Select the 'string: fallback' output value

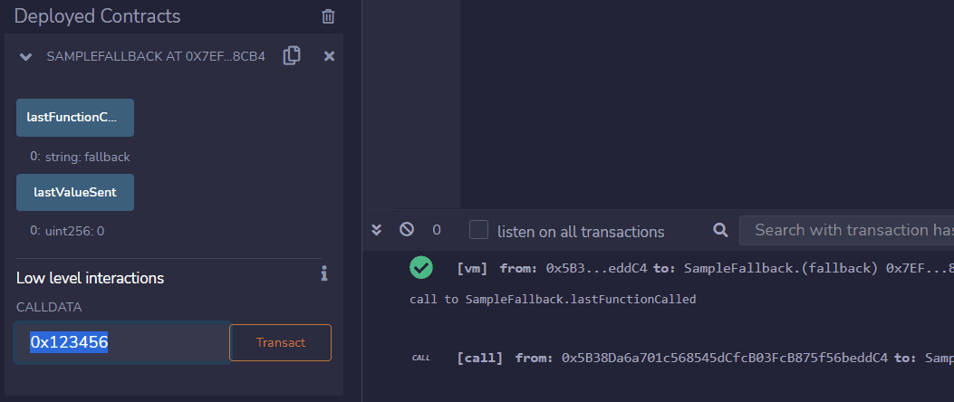point(88,157)
